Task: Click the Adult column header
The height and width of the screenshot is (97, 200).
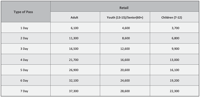Action: (x=75, y=17)
